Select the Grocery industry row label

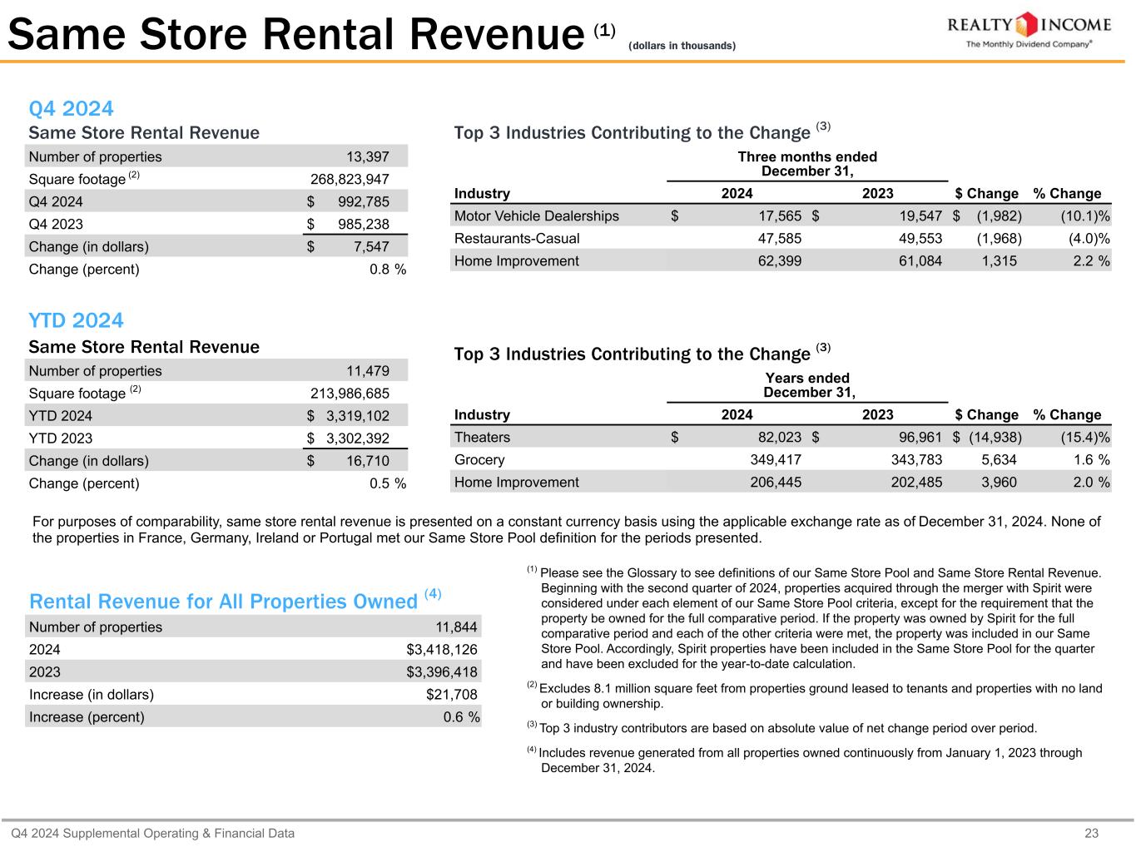point(479,460)
